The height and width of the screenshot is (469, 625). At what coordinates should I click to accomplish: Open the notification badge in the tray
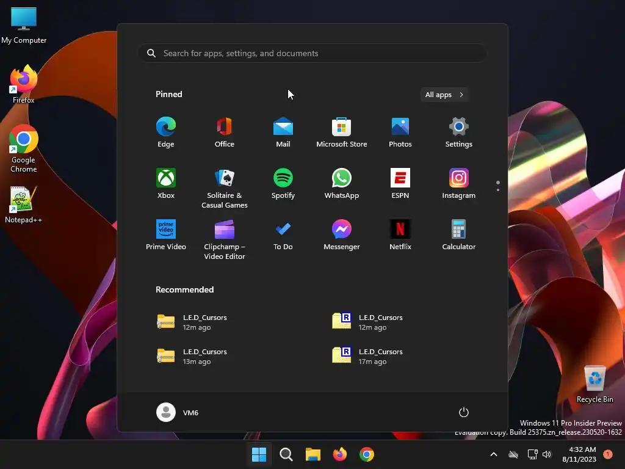click(x=608, y=454)
